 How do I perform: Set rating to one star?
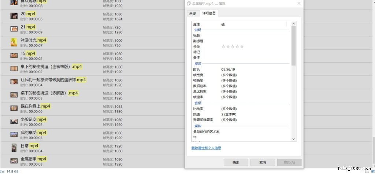coord(223,47)
